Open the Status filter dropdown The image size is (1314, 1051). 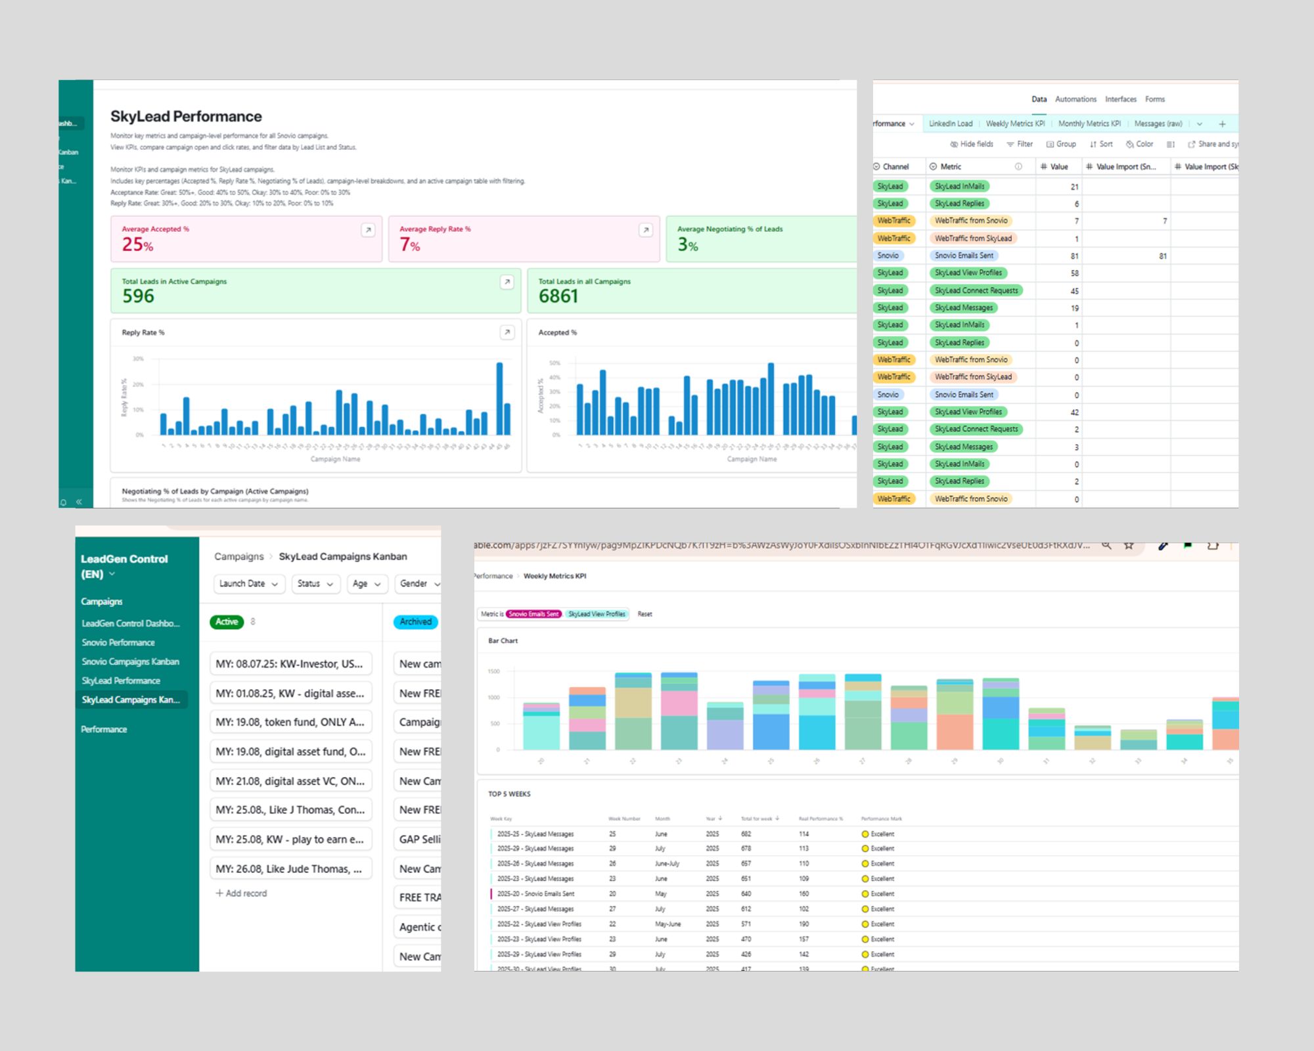[x=315, y=583]
